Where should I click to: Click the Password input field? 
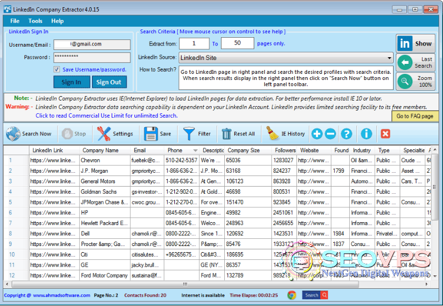point(92,57)
